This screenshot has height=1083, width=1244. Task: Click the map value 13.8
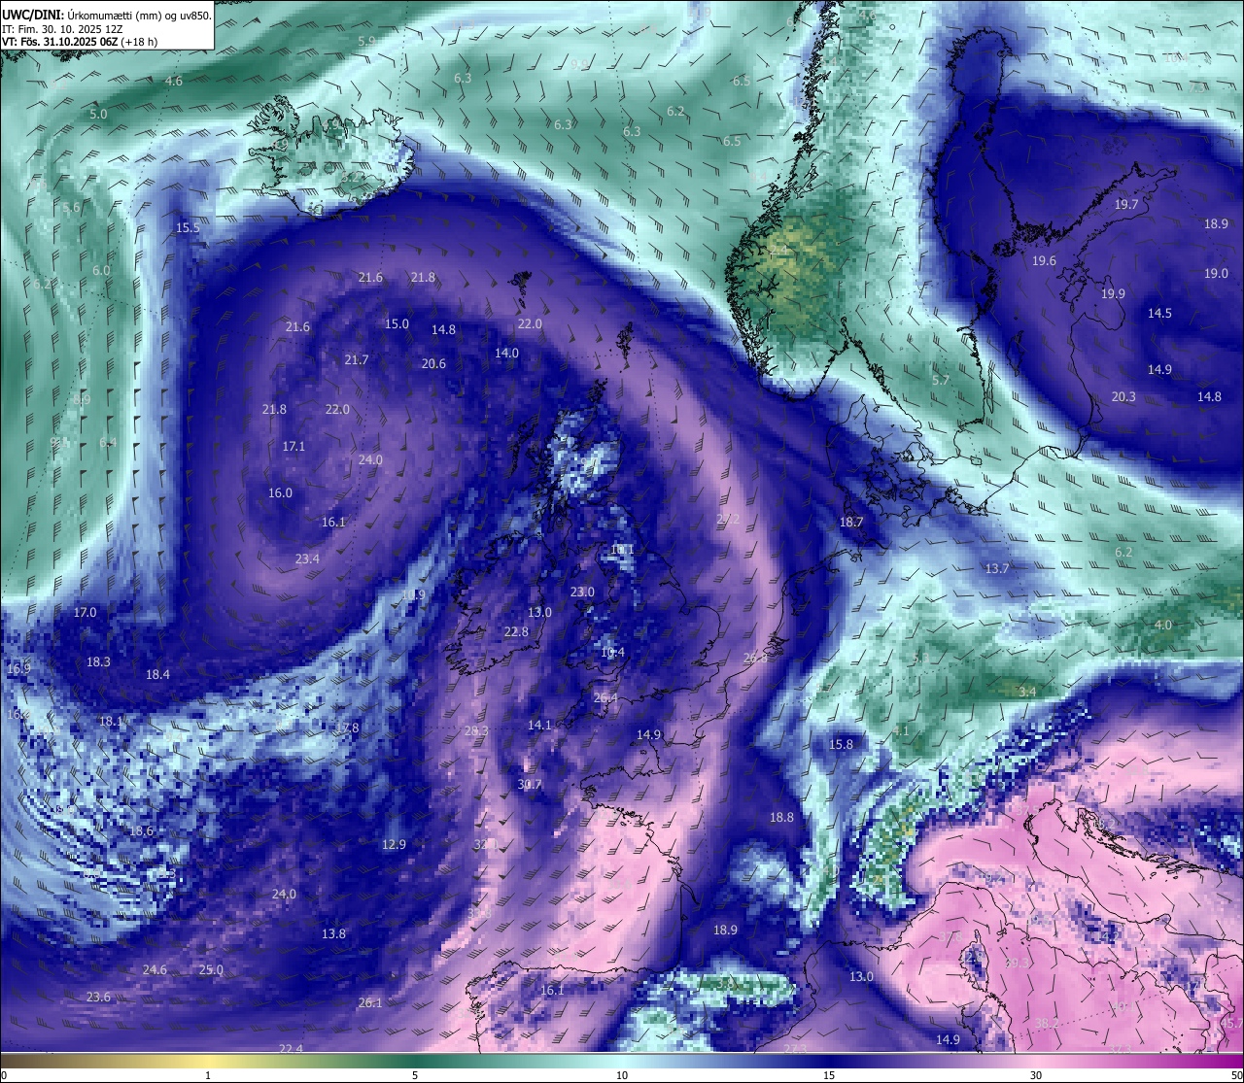click(x=333, y=934)
